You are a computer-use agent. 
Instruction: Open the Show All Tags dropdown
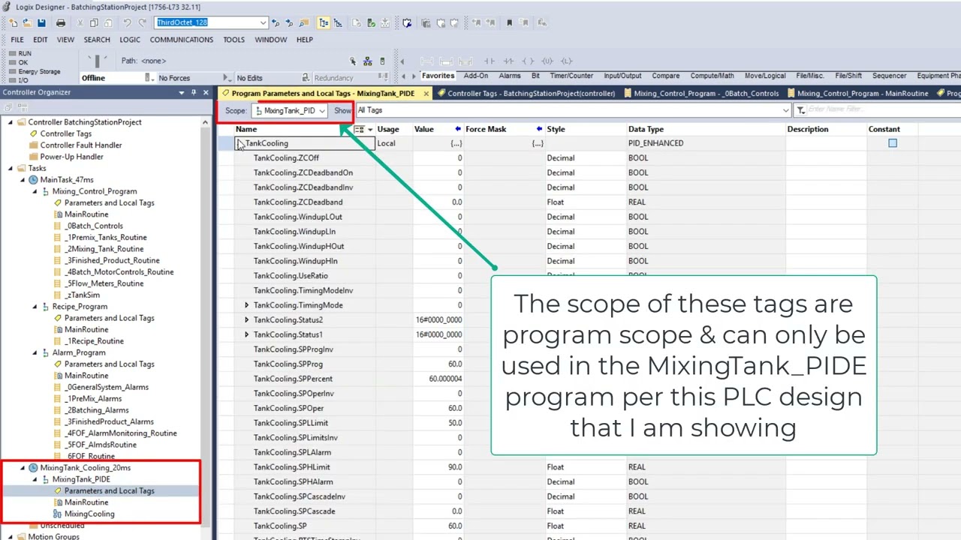786,110
